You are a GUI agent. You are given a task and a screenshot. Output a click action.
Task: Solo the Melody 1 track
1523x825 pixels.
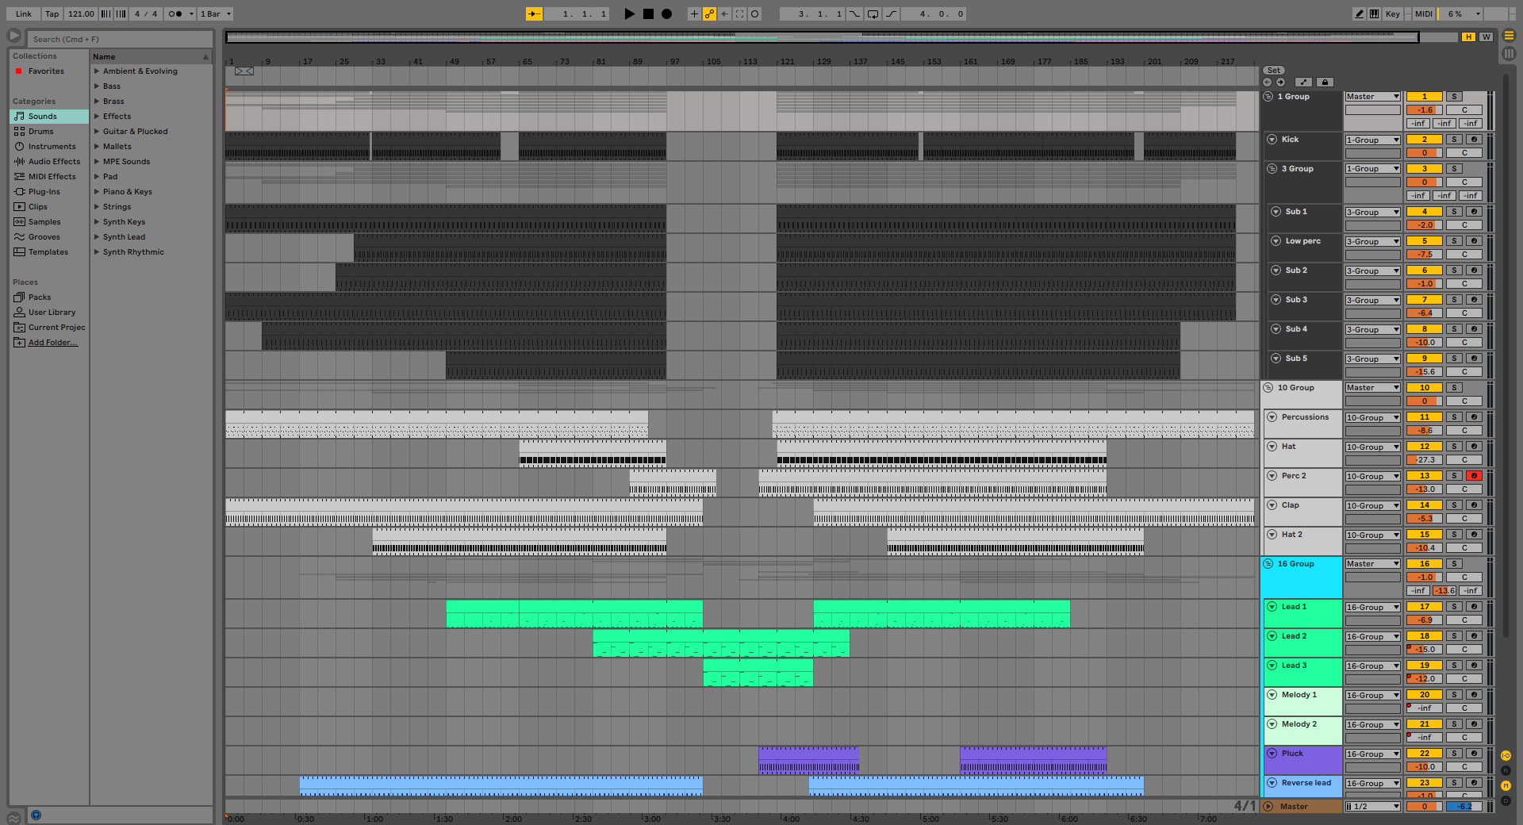pos(1454,695)
